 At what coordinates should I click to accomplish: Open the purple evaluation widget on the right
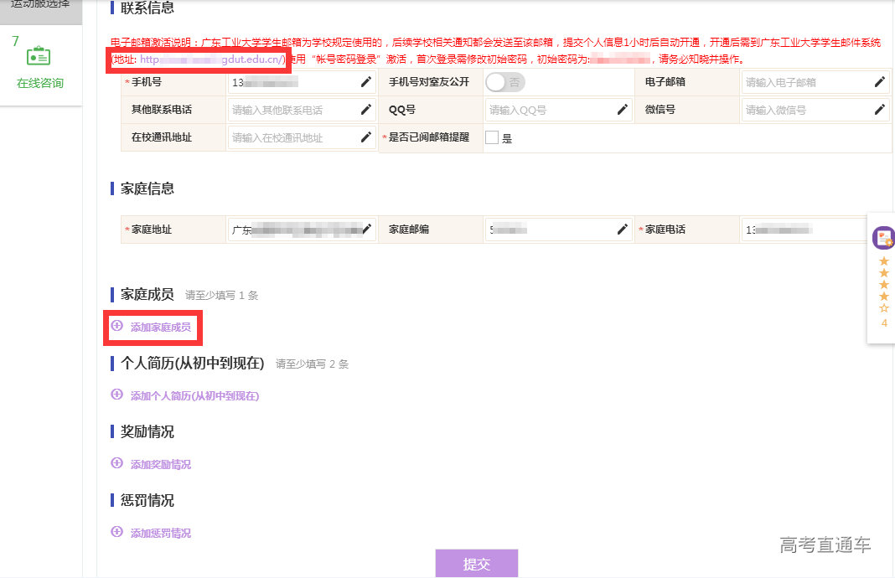(x=882, y=239)
